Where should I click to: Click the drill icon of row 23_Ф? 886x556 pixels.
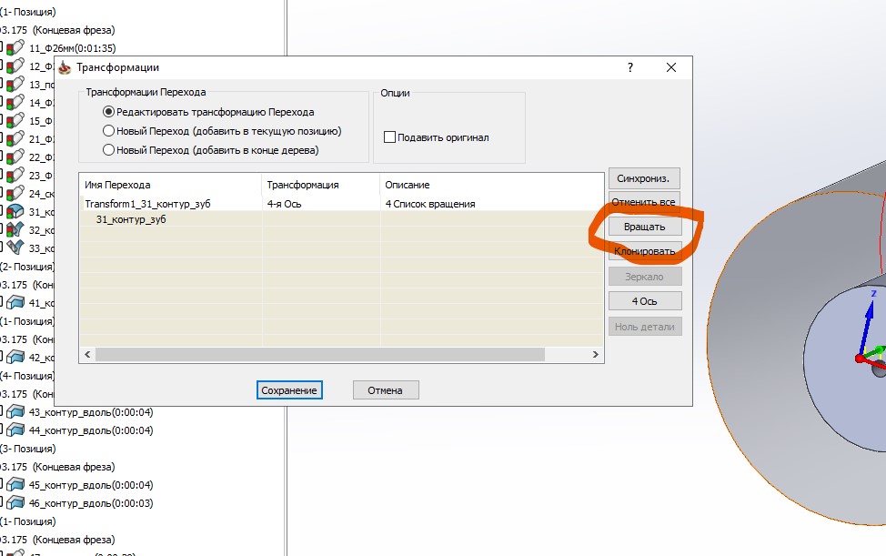point(15,175)
